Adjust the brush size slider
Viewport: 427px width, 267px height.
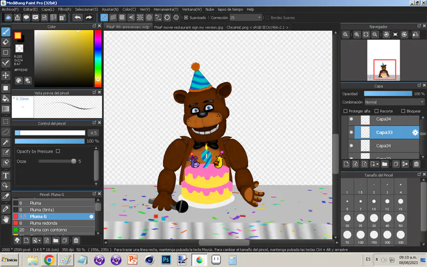50,133
